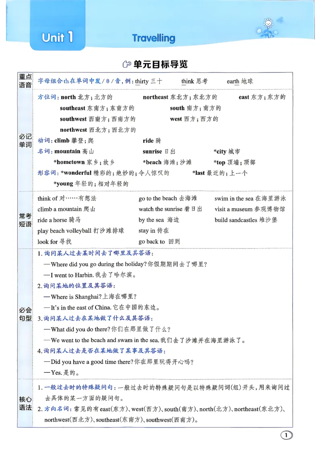This screenshot has width=322, height=455.
Task: Click the 单元目标导览 heading
Action: click(x=161, y=64)
